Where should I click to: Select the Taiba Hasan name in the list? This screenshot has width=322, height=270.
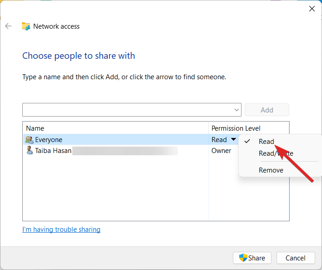pos(53,151)
